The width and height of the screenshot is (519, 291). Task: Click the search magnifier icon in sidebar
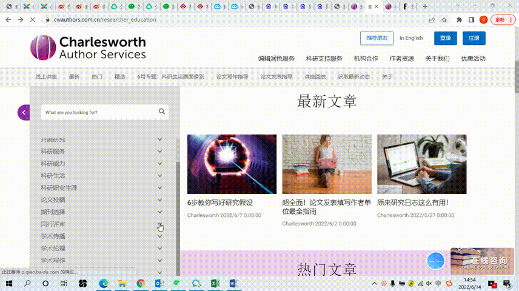coord(161,112)
